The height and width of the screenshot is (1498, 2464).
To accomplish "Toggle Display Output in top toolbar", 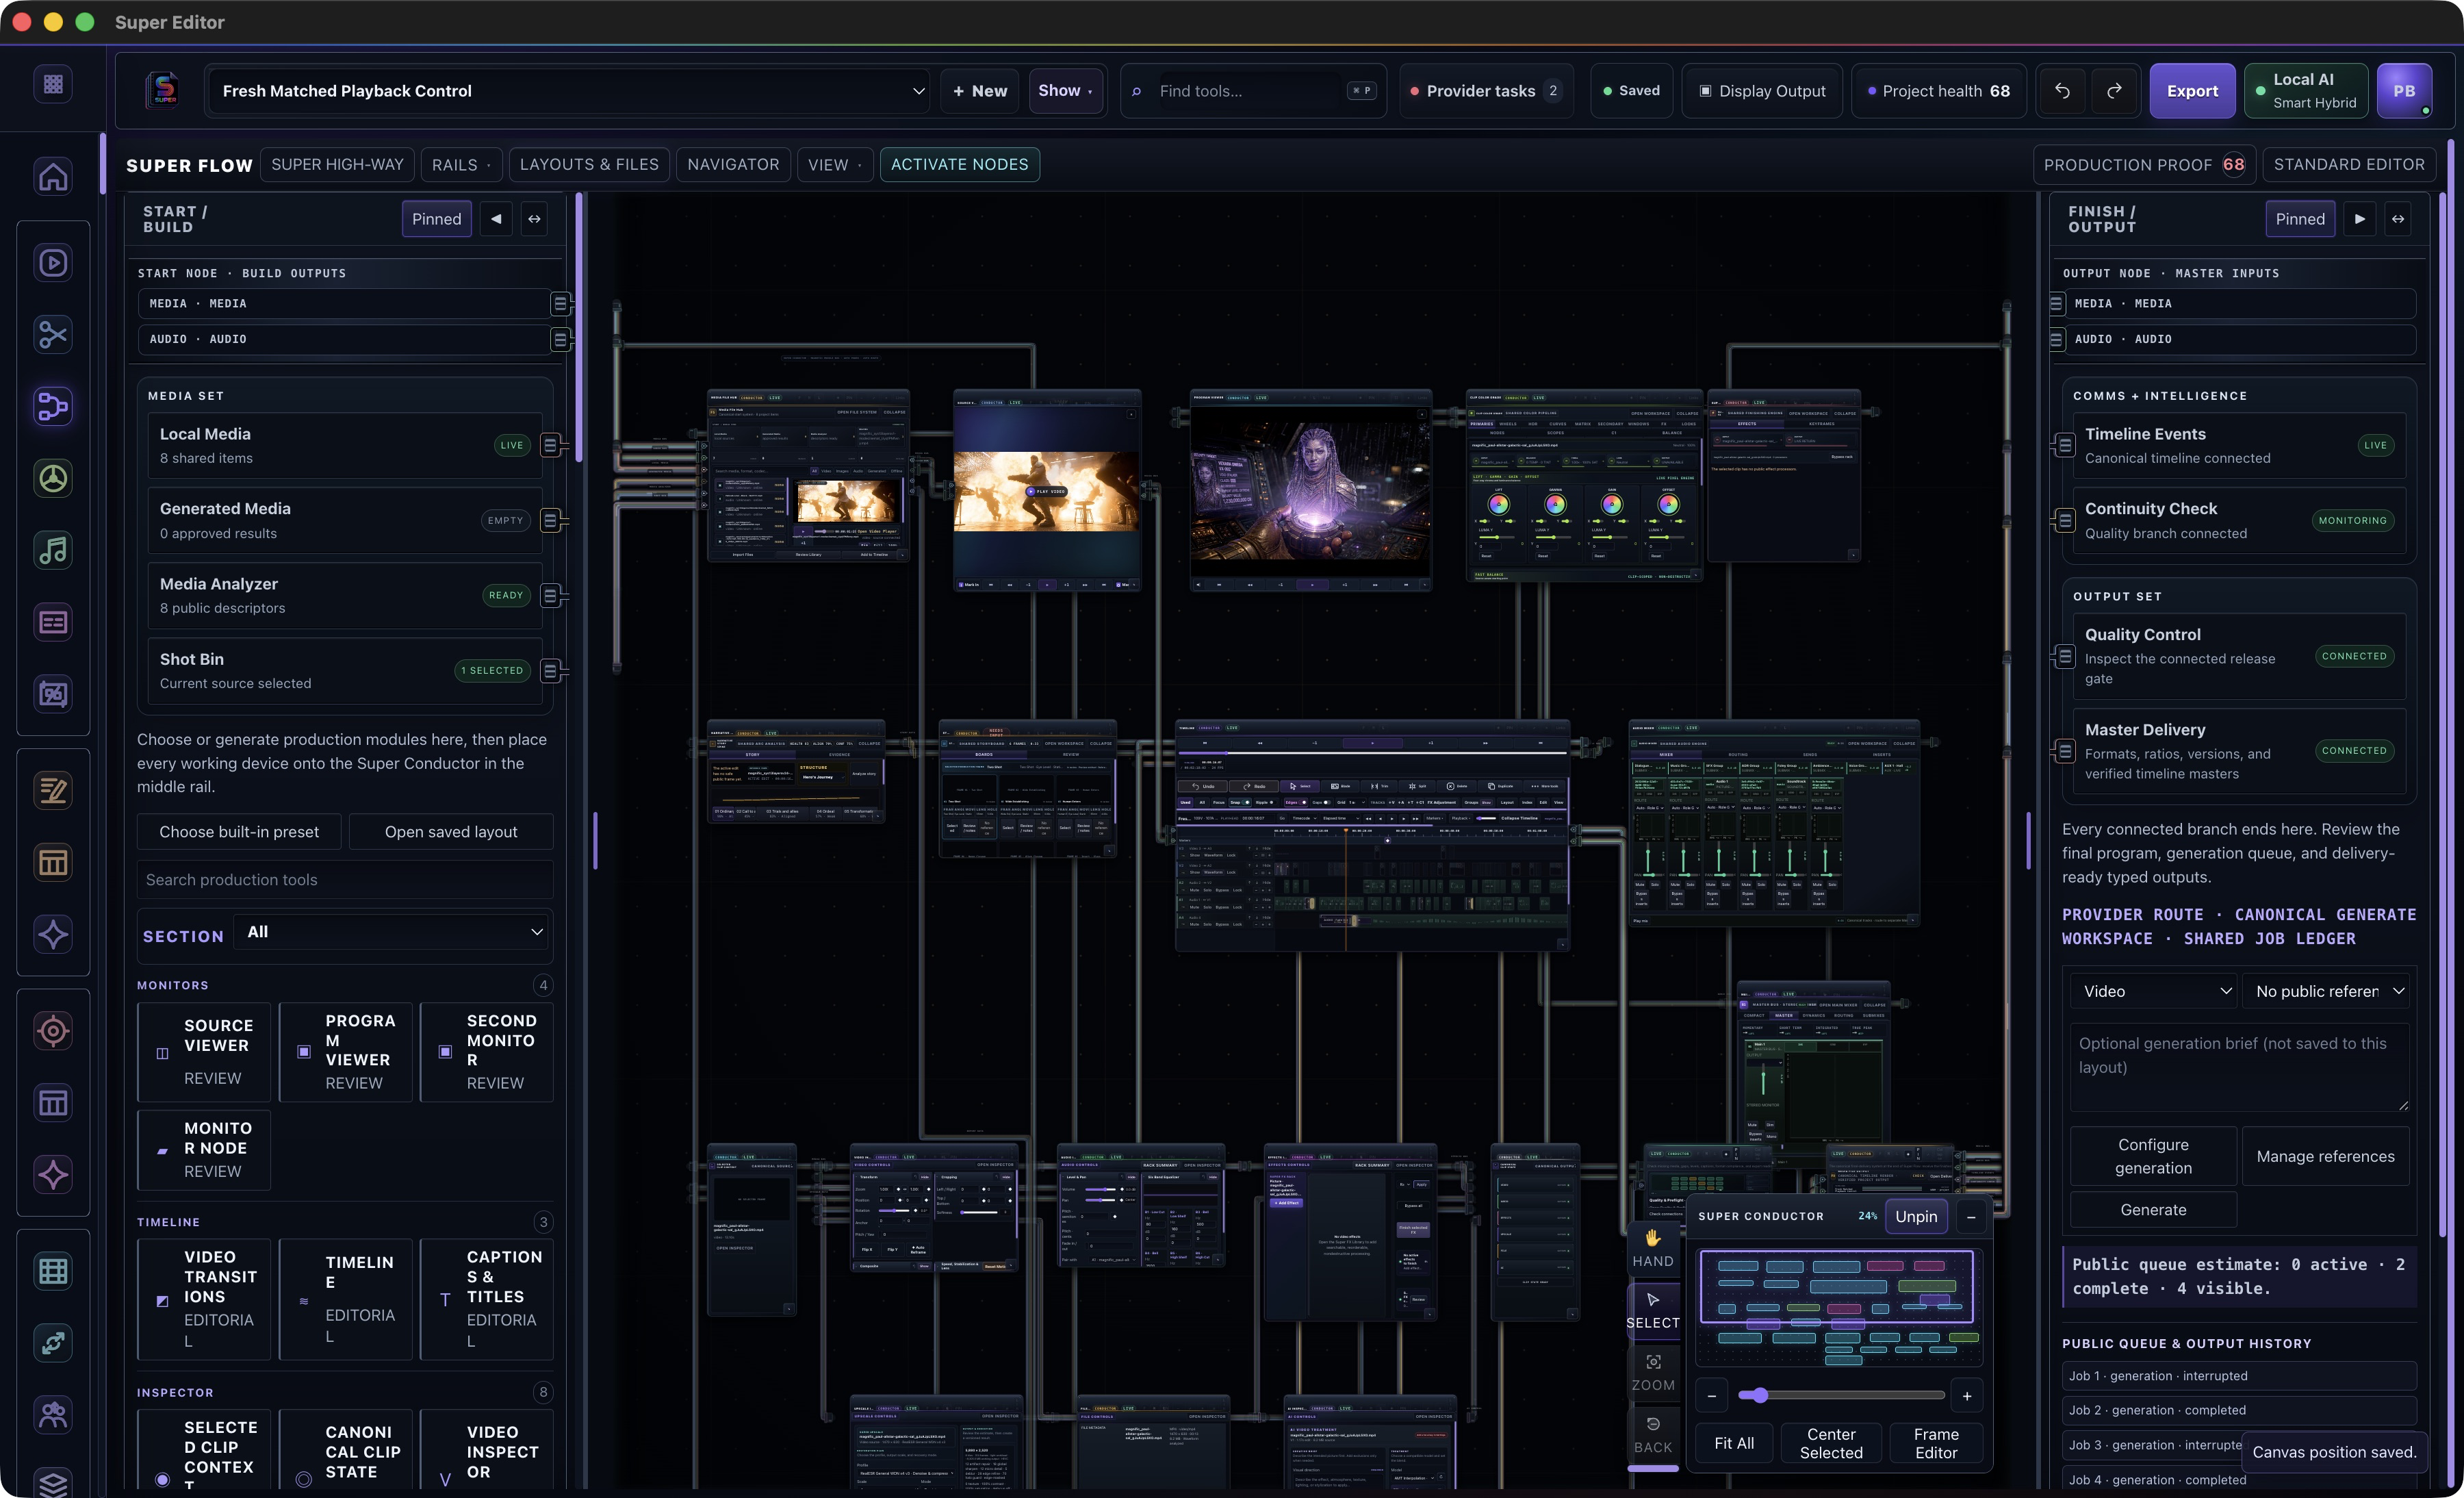I will tap(1762, 91).
